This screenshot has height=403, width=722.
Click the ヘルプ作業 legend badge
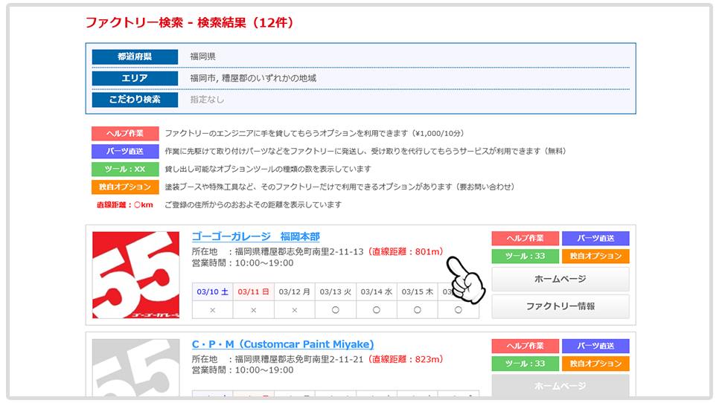(125, 134)
